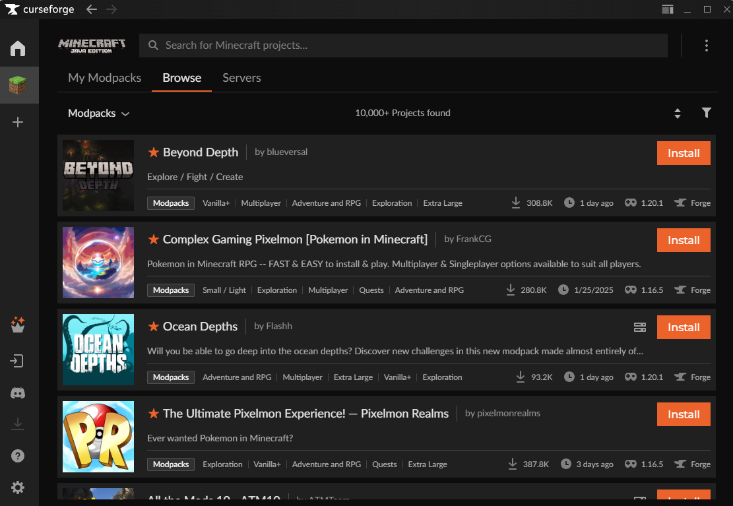This screenshot has height=506, width=733.
Task: Click the Quests tag on Pixelmon Realms
Action: coord(384,464)
